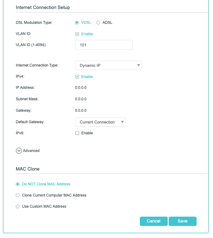Click the MAC Clone section heading
Screen dimensions: 213x238
[28, 169]
